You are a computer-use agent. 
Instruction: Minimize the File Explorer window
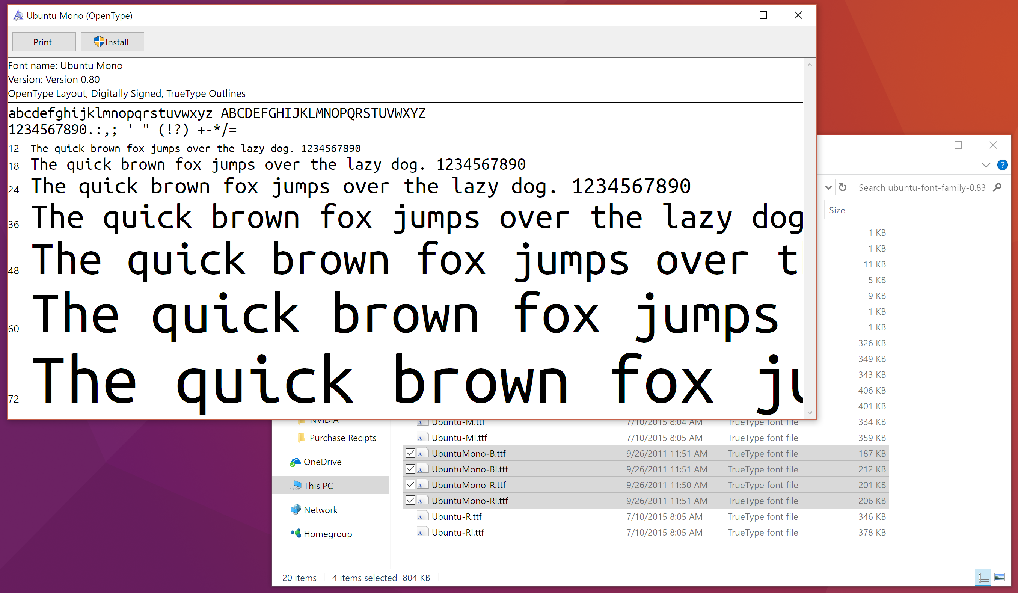(x=924, y=145)
